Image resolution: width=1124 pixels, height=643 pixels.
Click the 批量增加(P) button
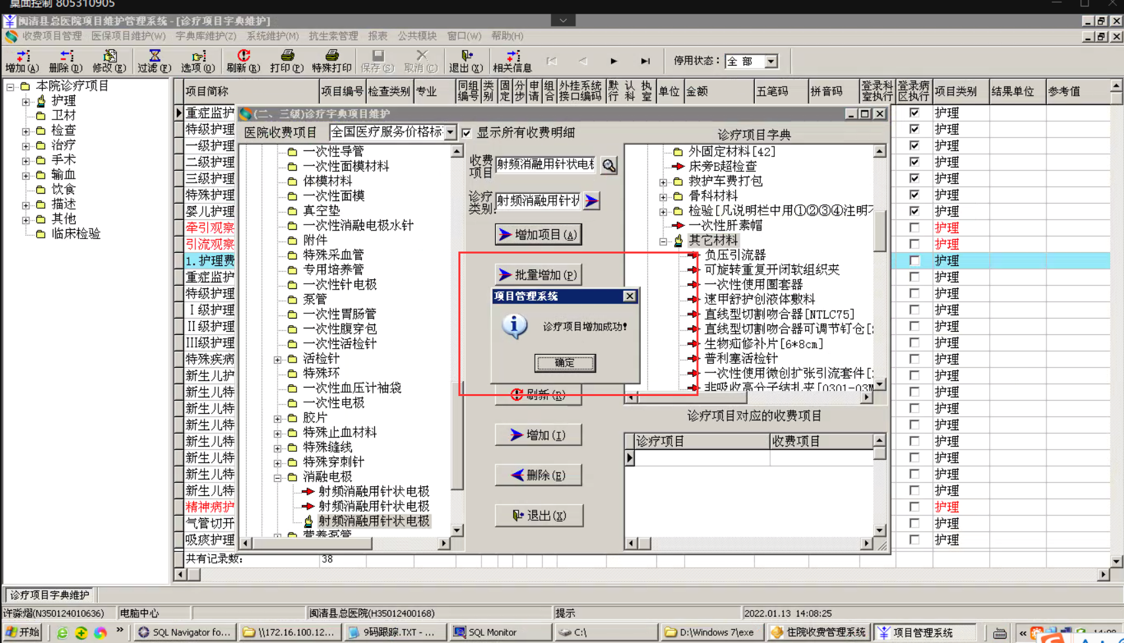pyautogui.click(x=538, y=275)
